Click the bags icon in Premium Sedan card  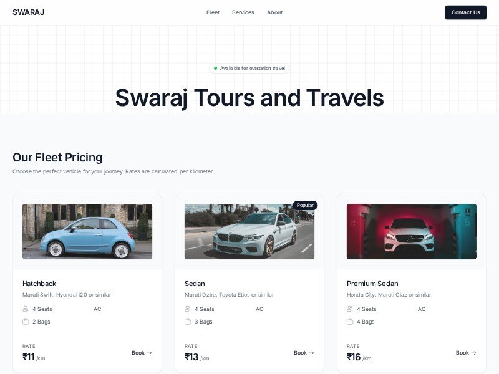click(x=350, y=322)
